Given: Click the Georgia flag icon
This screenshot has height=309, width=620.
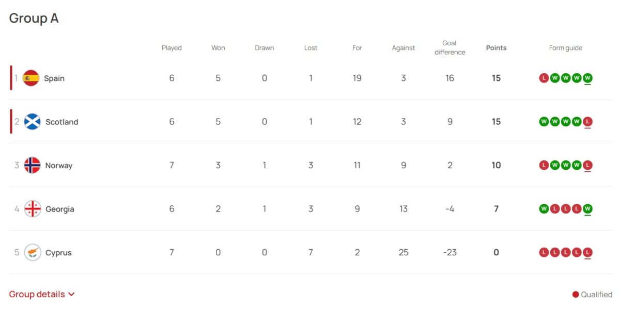Looking at the screenshot, I should (32, 209).
